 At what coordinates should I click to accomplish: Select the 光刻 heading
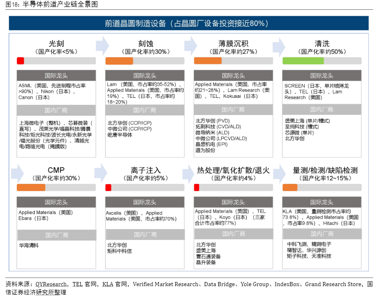56,43
